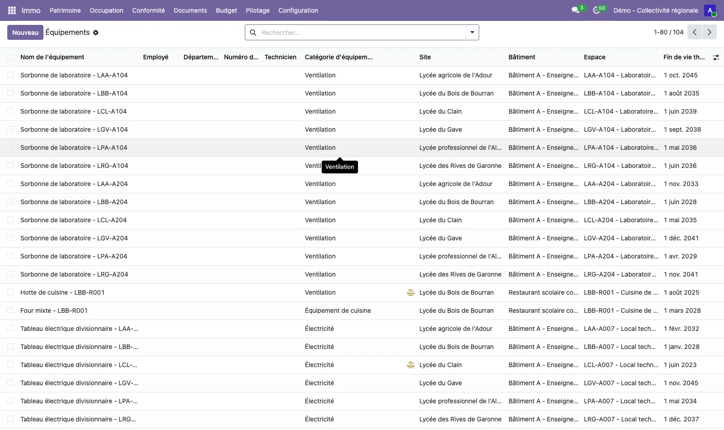Go to the previous records page
This screenshot has height=430, width=724.
point(695,32)
